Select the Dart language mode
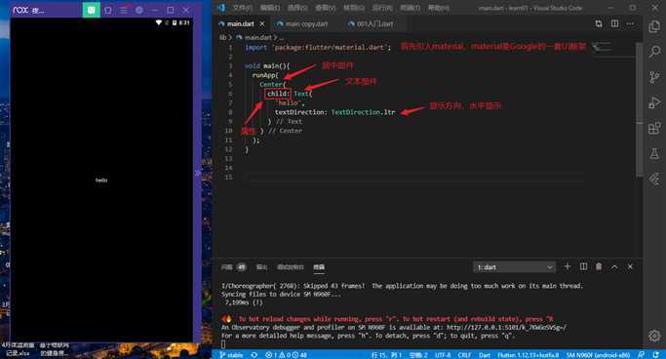This screenshot has height=359, width=666. pos(485,355)
